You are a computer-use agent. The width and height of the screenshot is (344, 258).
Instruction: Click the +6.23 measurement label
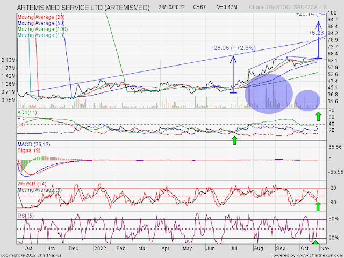click(x=316, y=33)
